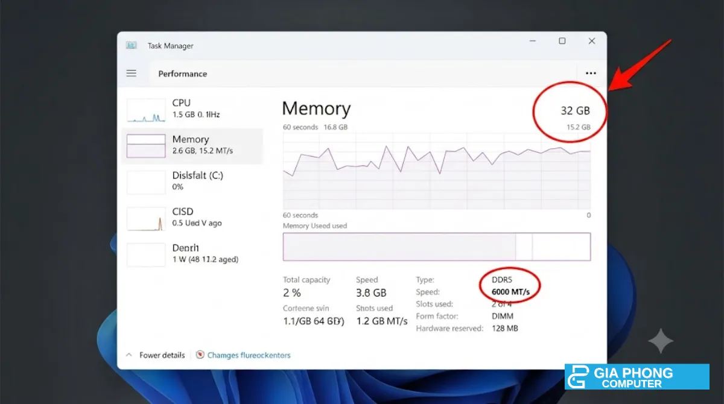Click the CPU mini graph thumbnail
724x404 pixels.
(x=146, y=110)
